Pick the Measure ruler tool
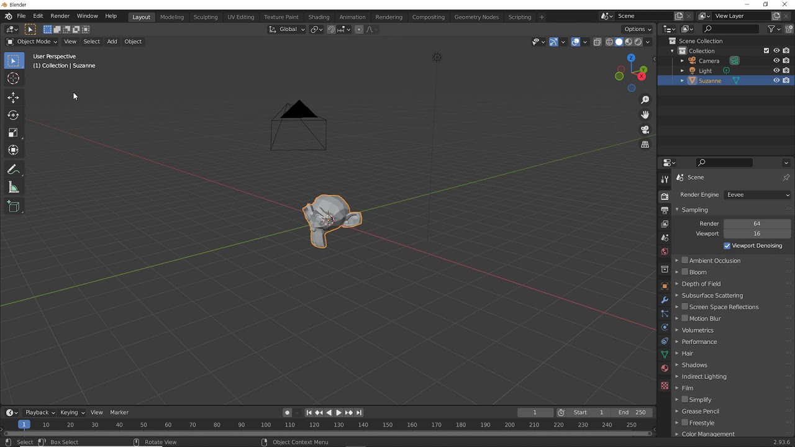795x447 pixels. click(13, 187)
